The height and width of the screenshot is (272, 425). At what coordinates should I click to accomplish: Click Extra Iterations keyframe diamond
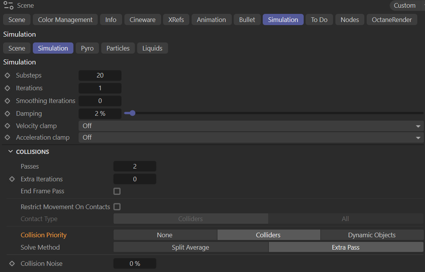pyautogui.click(x=12, y=179)
